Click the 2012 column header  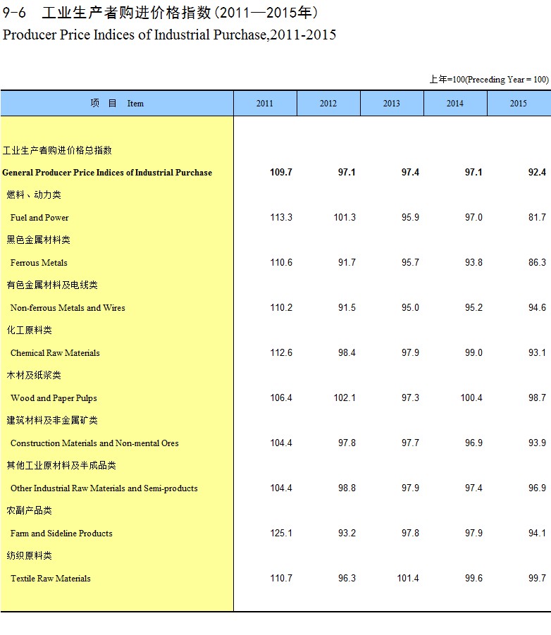[328, 104]
